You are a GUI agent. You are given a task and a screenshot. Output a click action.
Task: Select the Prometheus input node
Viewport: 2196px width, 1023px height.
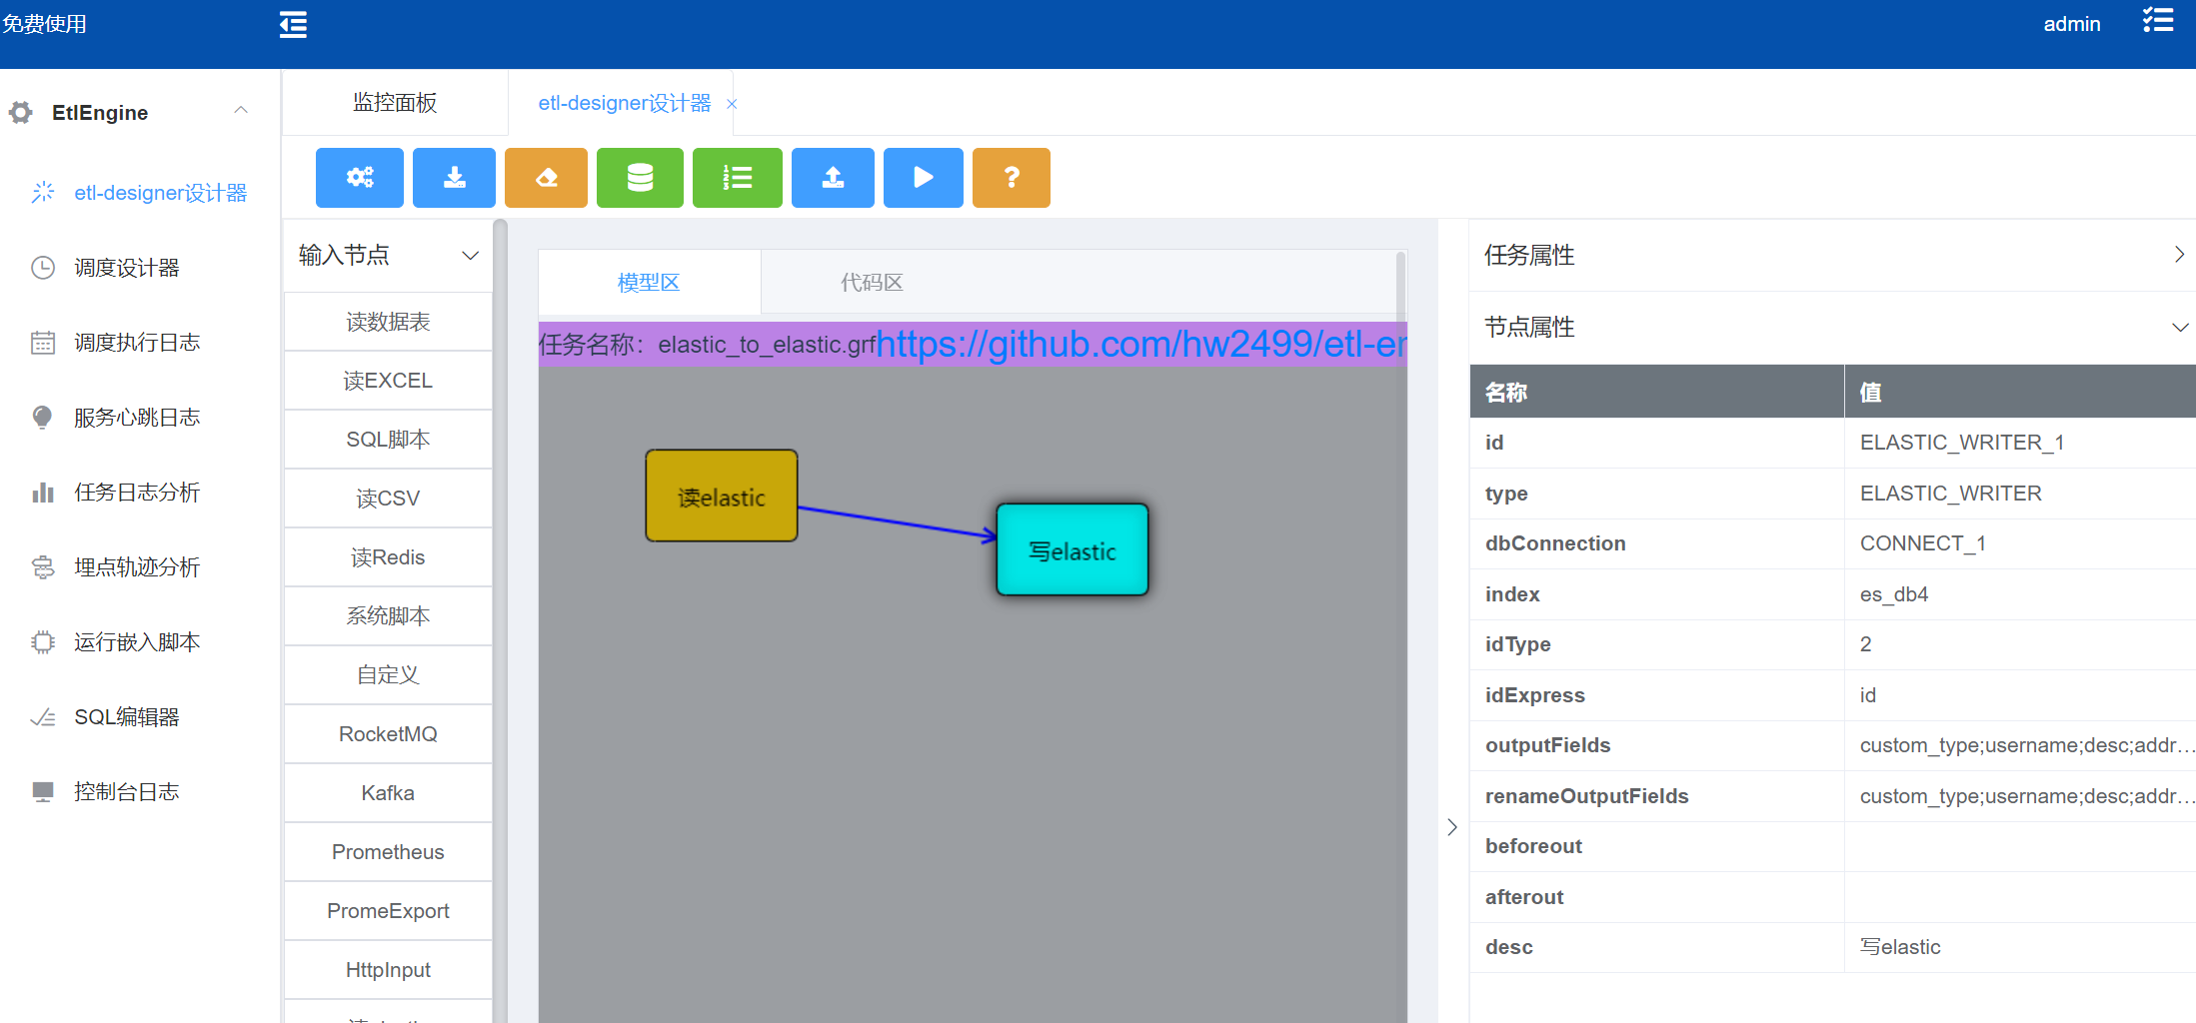point(388,852)
